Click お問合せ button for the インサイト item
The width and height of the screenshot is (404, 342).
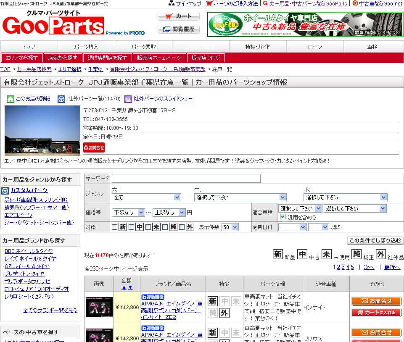coord(377,301)
